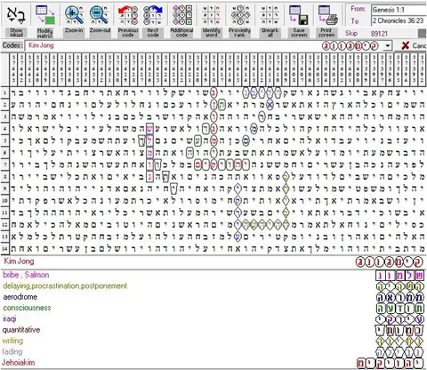Click the Zoom-out magnifier icon

[100, 15]
